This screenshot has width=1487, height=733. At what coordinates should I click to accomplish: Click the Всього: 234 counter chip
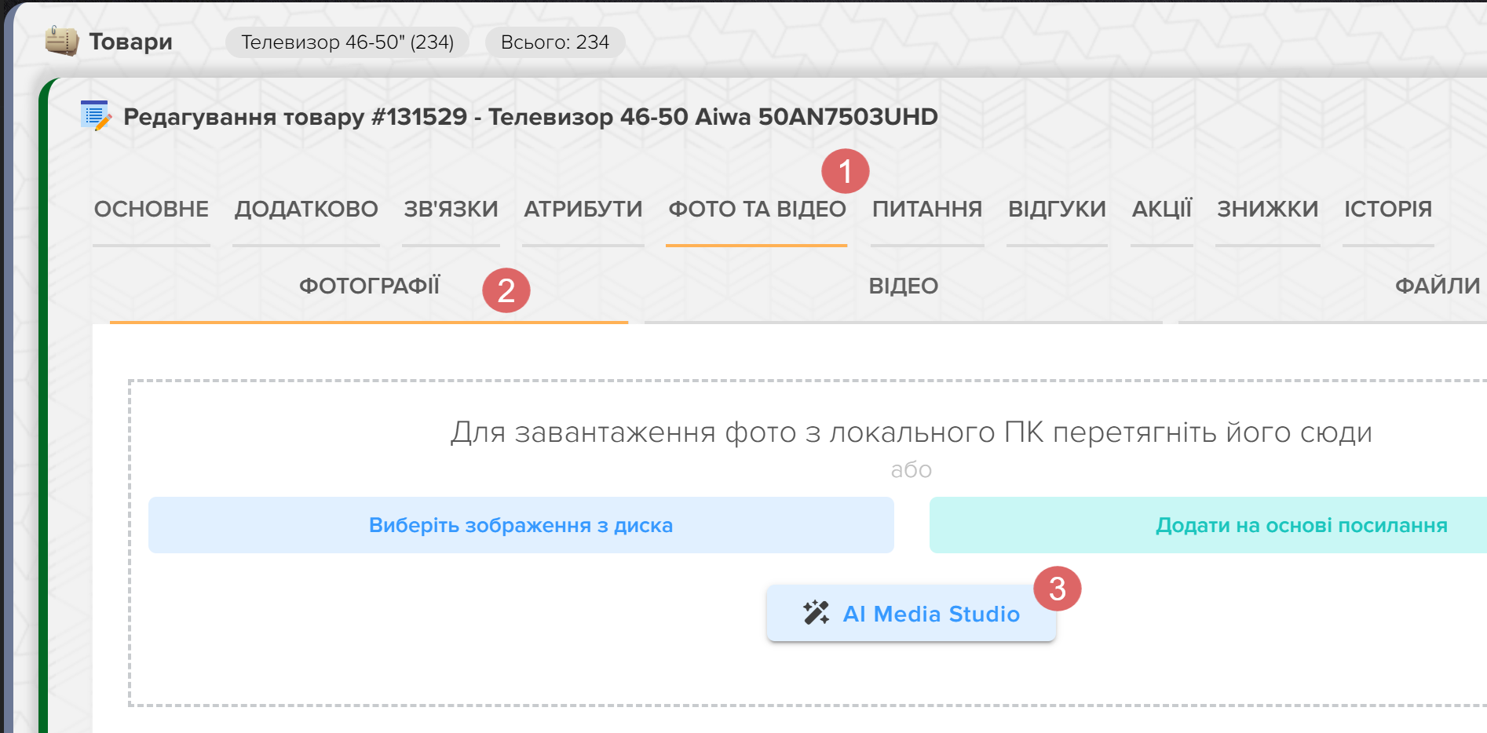[x=555, y=42]
